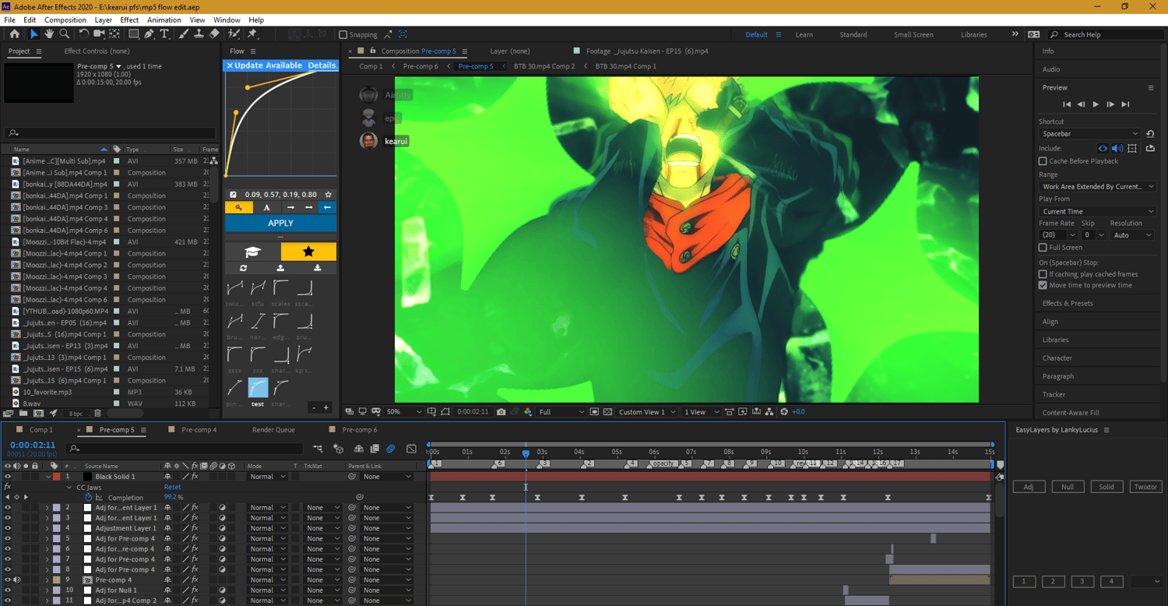
Task: Select the Rectangle shape tool
Action: click(134, 34)
